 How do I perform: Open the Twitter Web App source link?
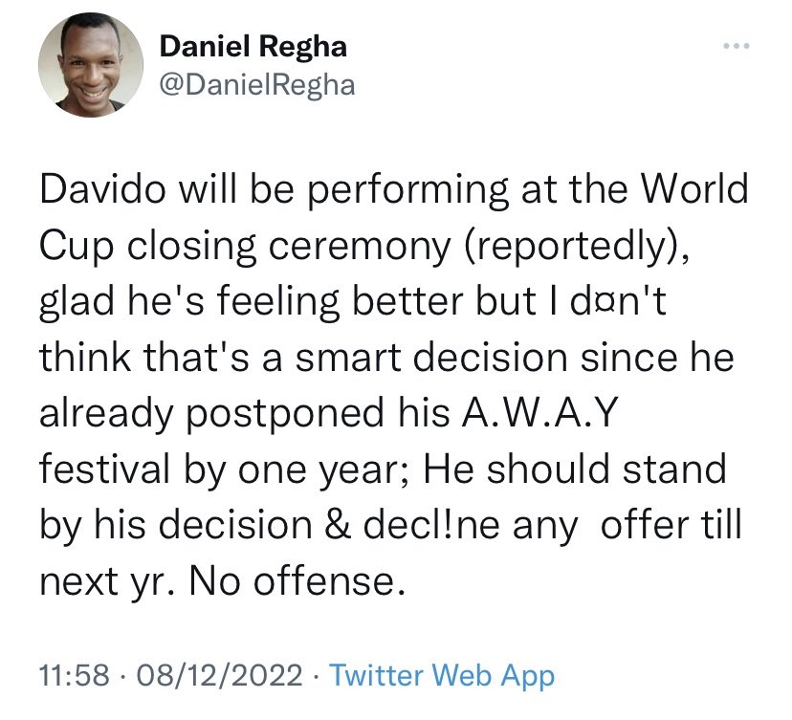coord(441,676)
